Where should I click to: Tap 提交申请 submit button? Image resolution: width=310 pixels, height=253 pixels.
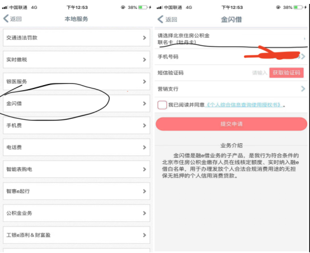pos(231,124)
